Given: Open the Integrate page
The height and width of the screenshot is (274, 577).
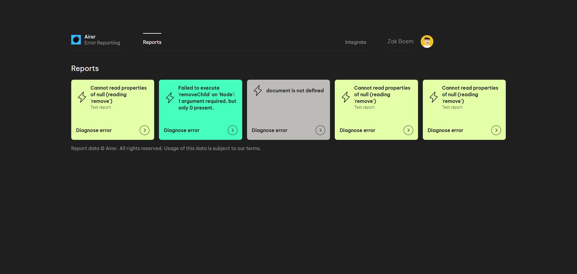Looking at the screenshot, I should click(356, 42).
